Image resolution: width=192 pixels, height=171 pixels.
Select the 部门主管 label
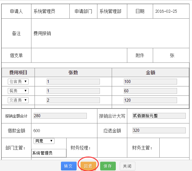coord(15,148)
